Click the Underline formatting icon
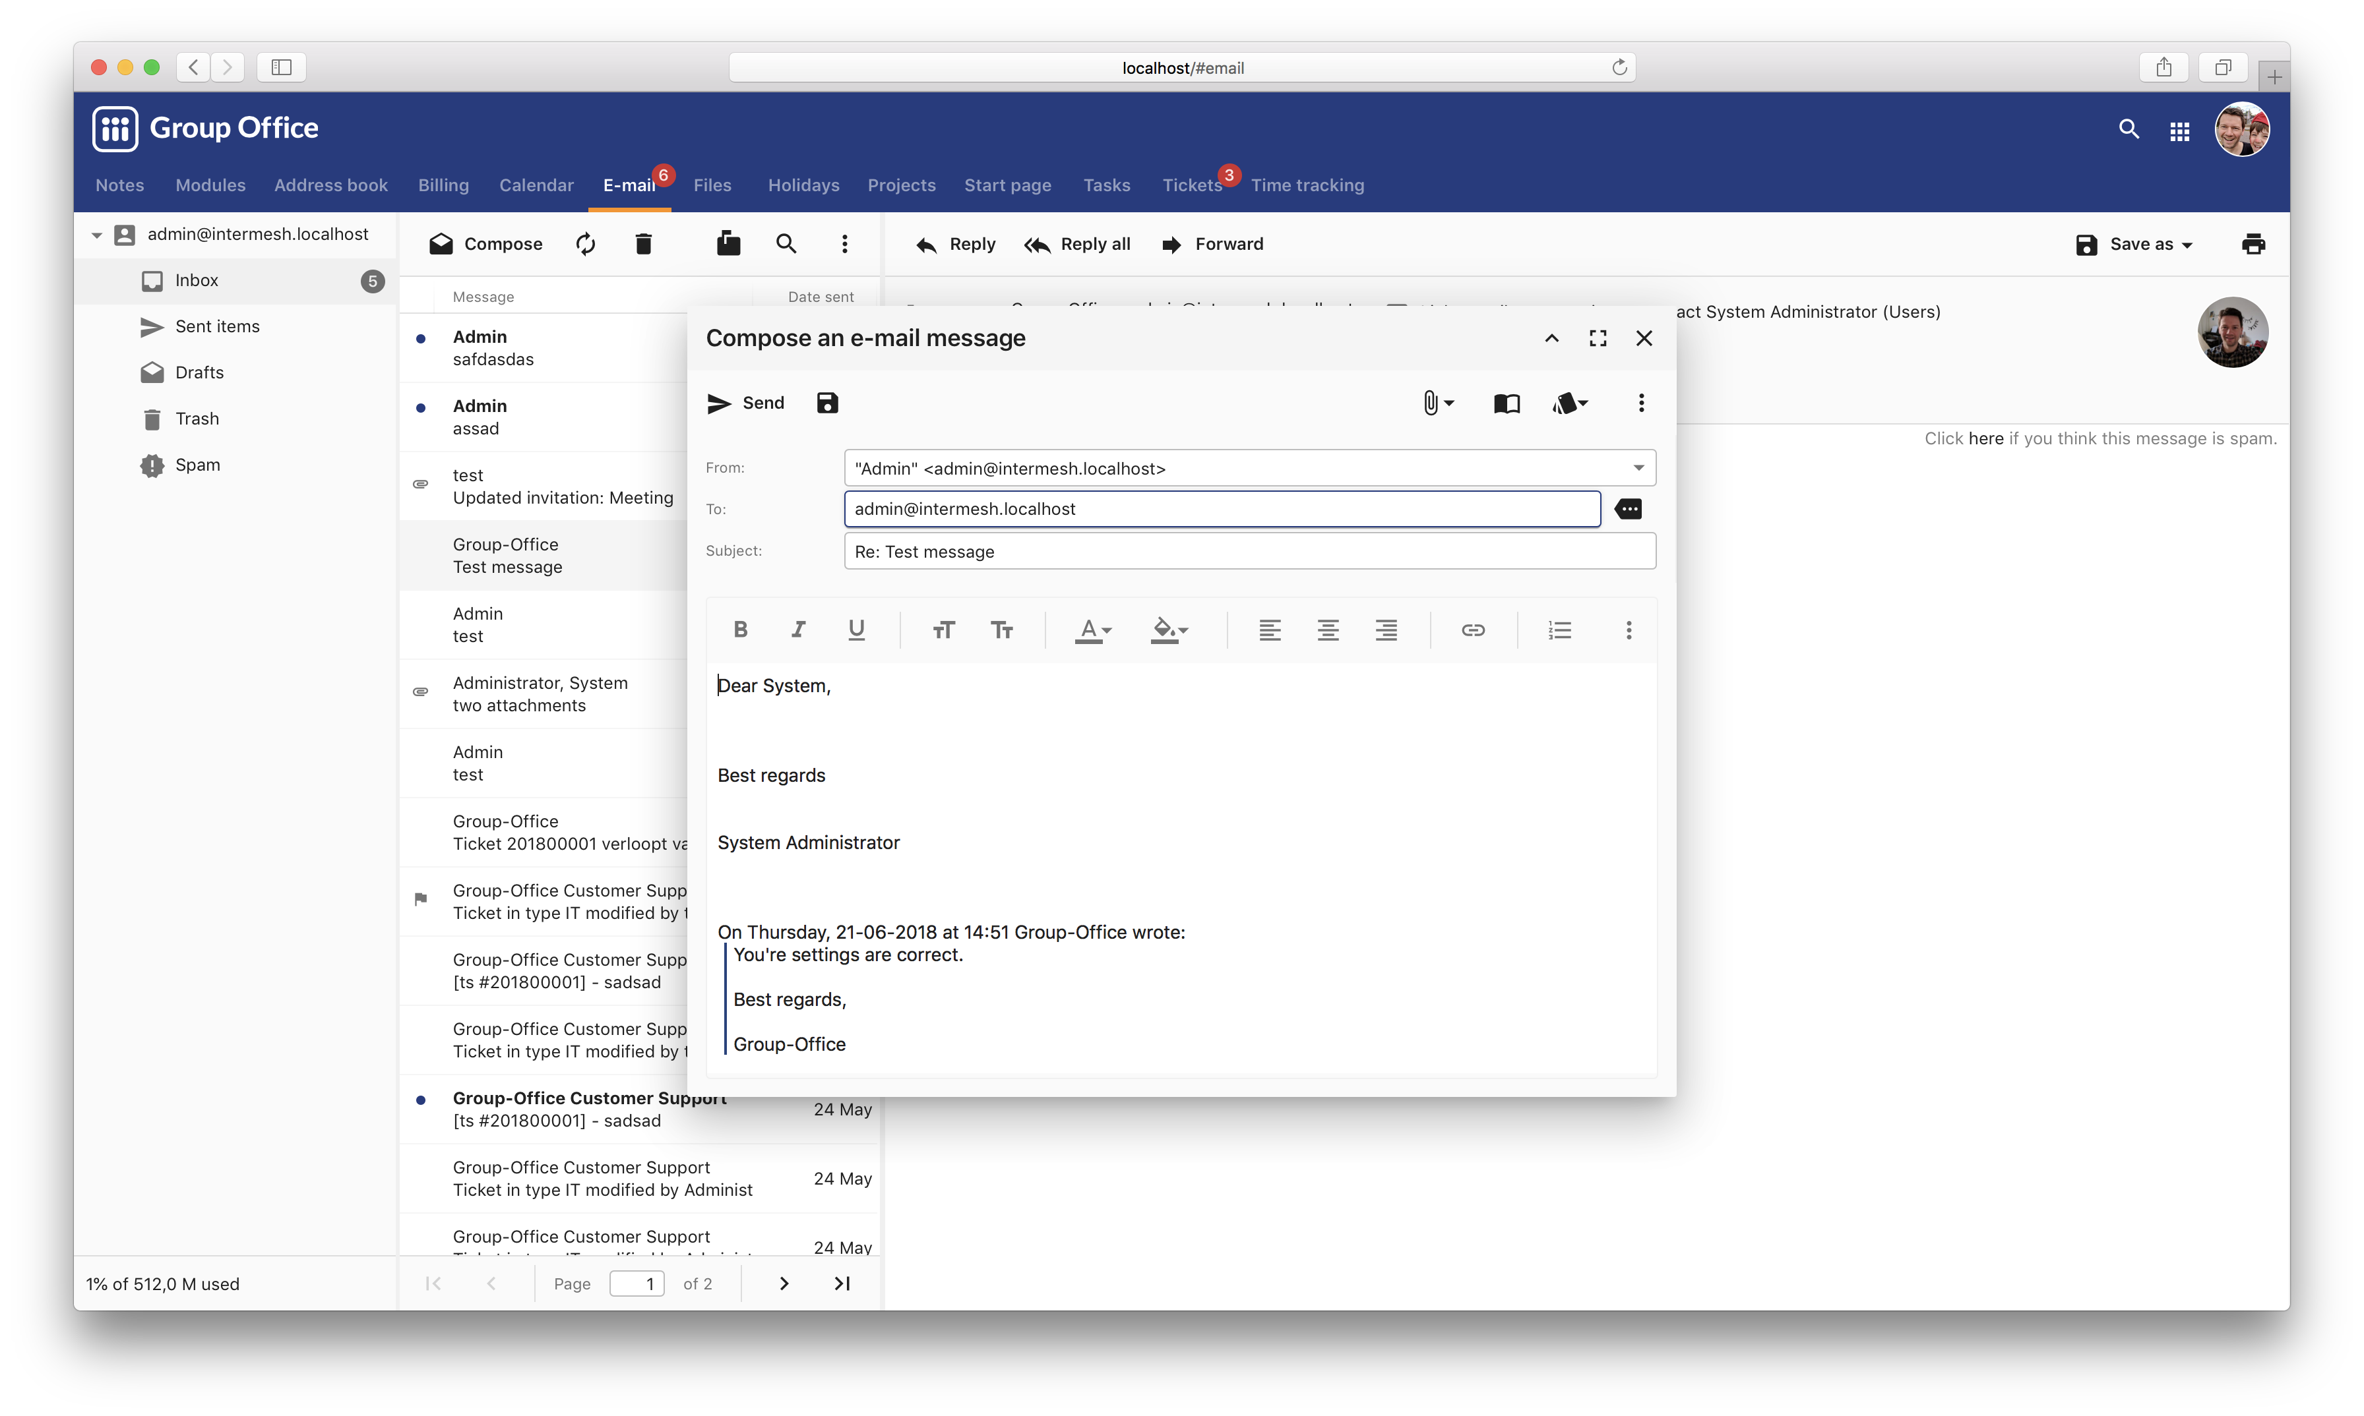This screenshot has height=1416, width=2364. pos(857,630)
